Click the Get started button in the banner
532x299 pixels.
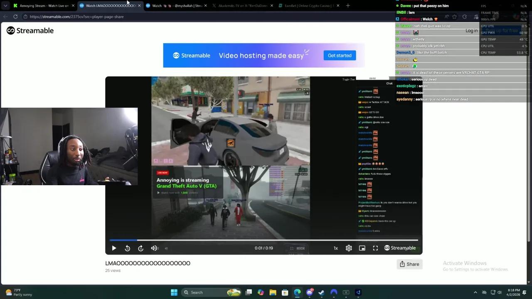click(340, 55)
